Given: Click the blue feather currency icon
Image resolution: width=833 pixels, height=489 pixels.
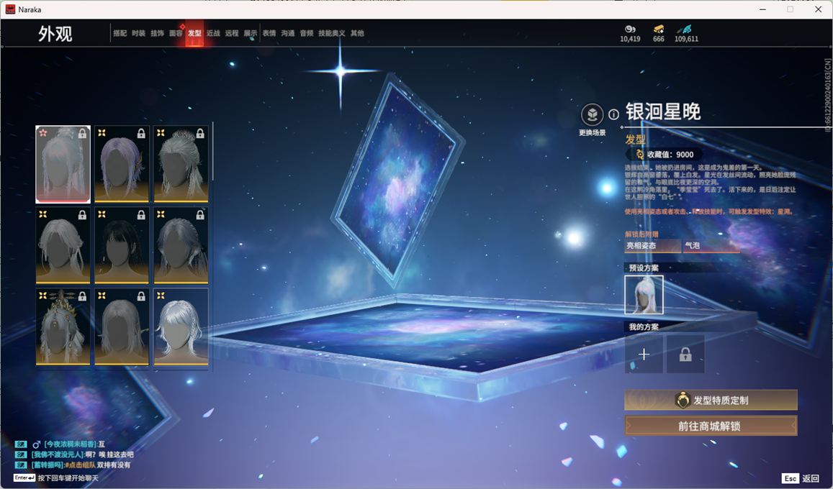Looking at the screenshot, I should click(x=685, y=29).
